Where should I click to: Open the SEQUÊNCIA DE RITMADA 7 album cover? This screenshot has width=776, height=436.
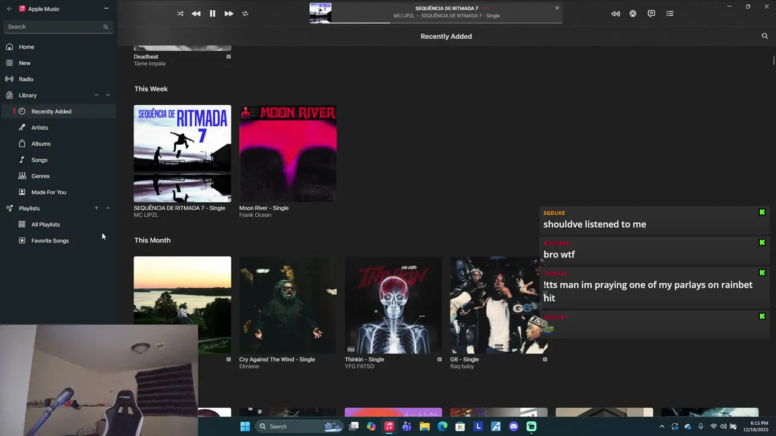pos(182,153)
